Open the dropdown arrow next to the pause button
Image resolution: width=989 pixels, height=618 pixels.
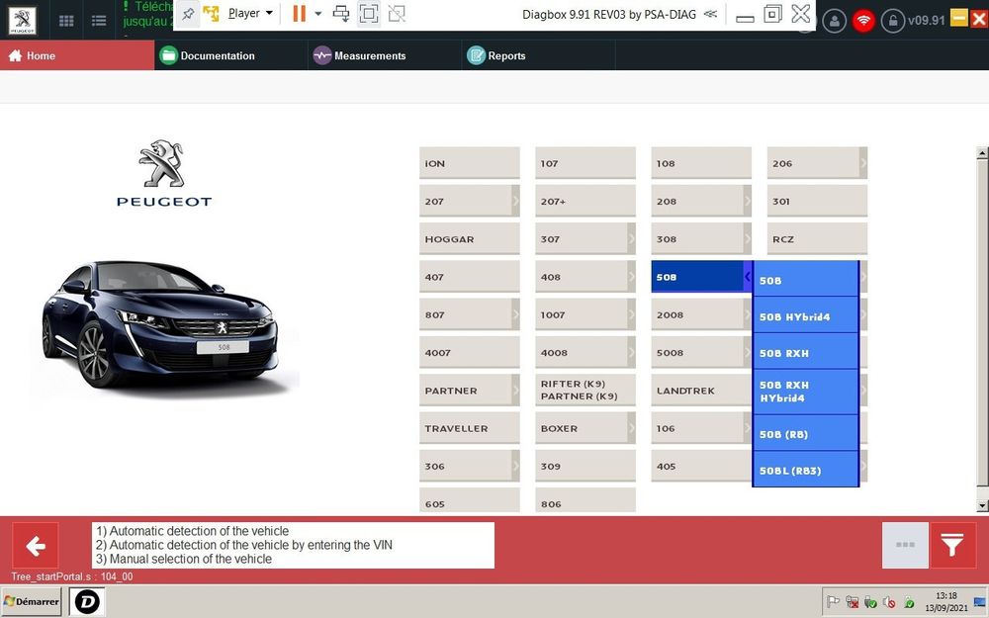(x=317, y=13)
